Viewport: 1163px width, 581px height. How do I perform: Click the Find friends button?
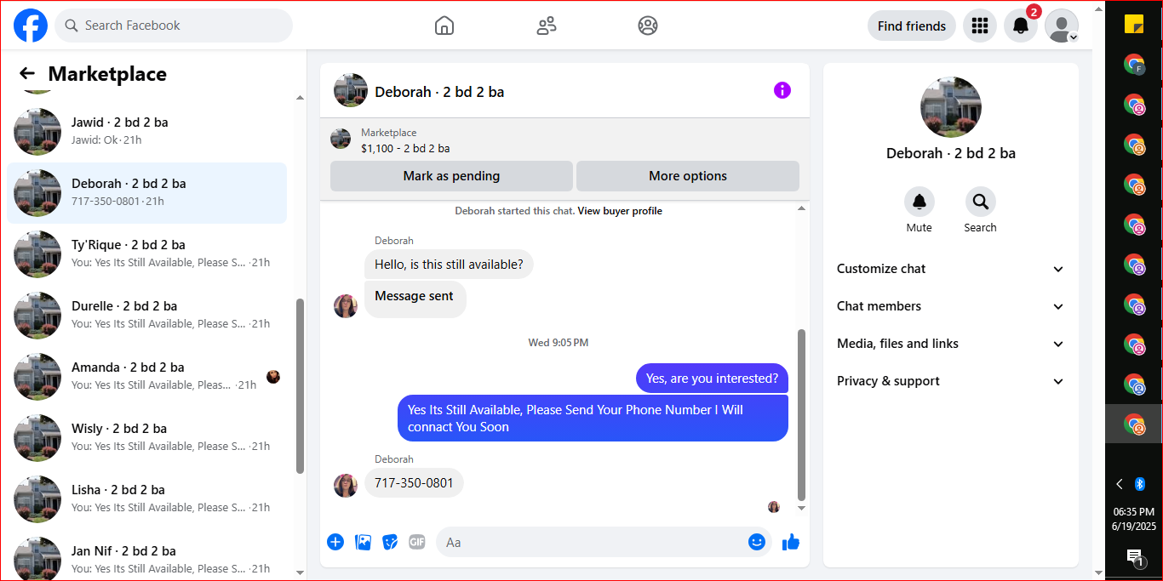click(x=912, y=26)
